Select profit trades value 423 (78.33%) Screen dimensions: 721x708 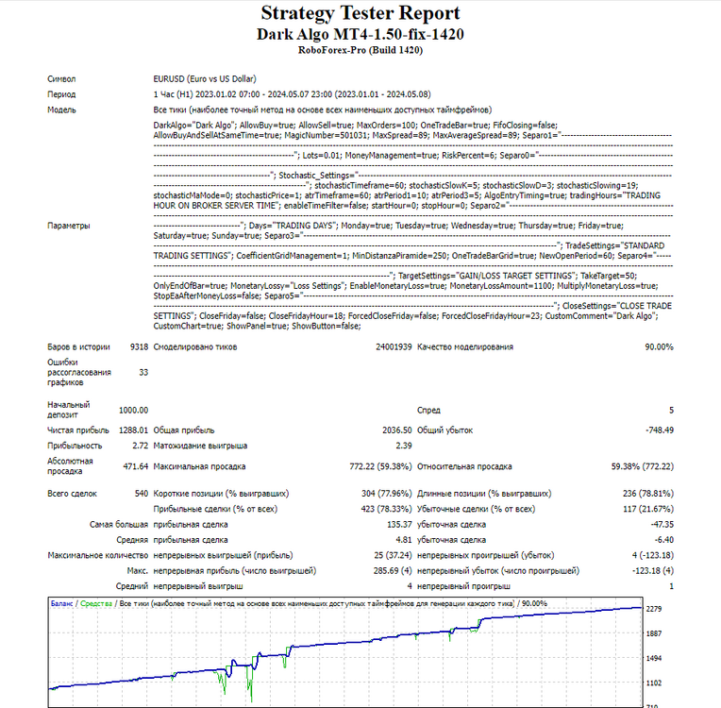point(386,509)
